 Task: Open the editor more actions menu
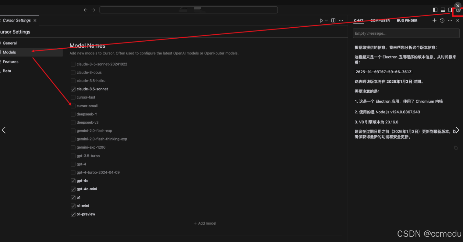click(x=341, y=20)
